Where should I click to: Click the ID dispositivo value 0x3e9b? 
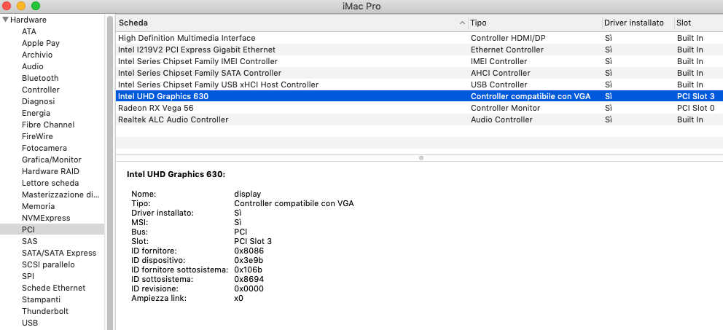click(249, 260)
